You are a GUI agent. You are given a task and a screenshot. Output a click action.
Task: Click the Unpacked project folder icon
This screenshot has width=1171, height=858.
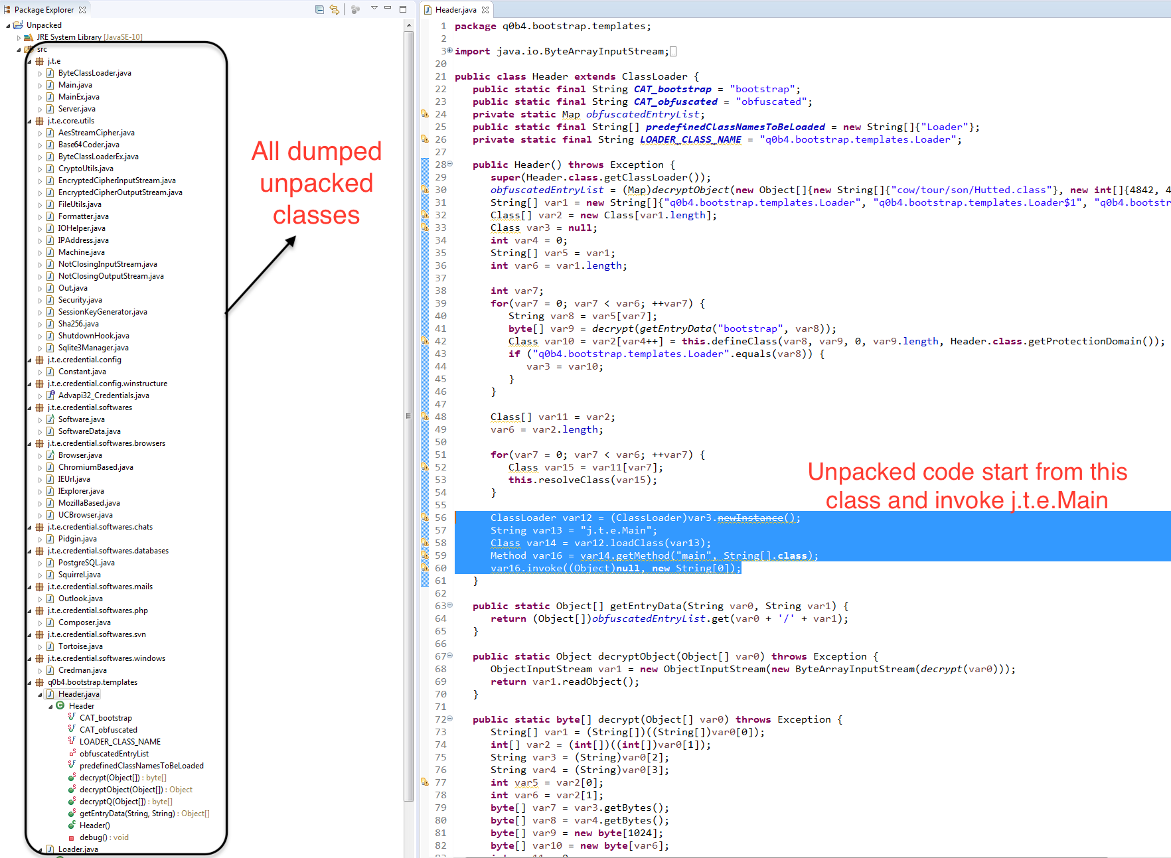click(18, 25)
